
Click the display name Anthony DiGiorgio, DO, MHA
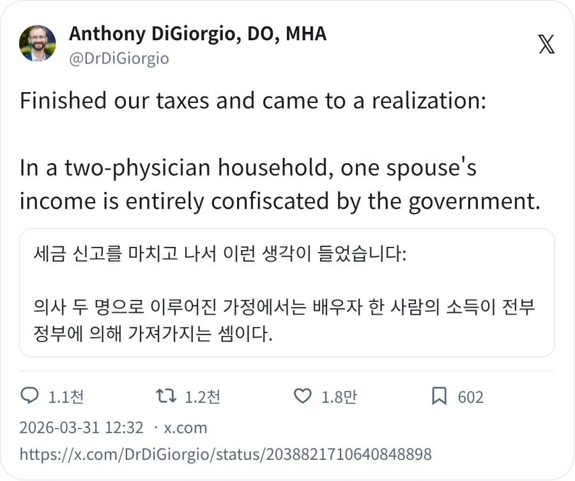(198, 34)
